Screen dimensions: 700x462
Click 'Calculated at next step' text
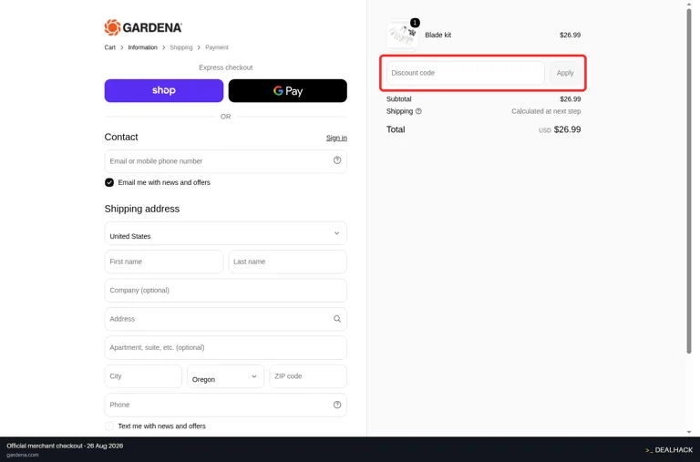click(546, 111)
